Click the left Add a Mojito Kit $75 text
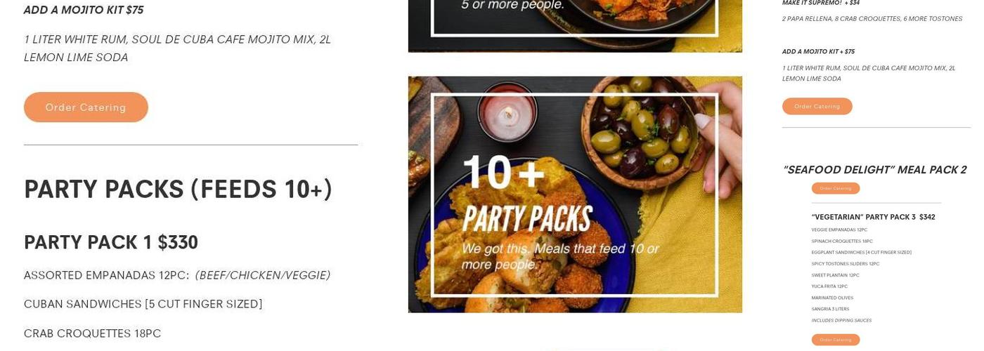Screen dimensions: 984x351 coord(84,10)
